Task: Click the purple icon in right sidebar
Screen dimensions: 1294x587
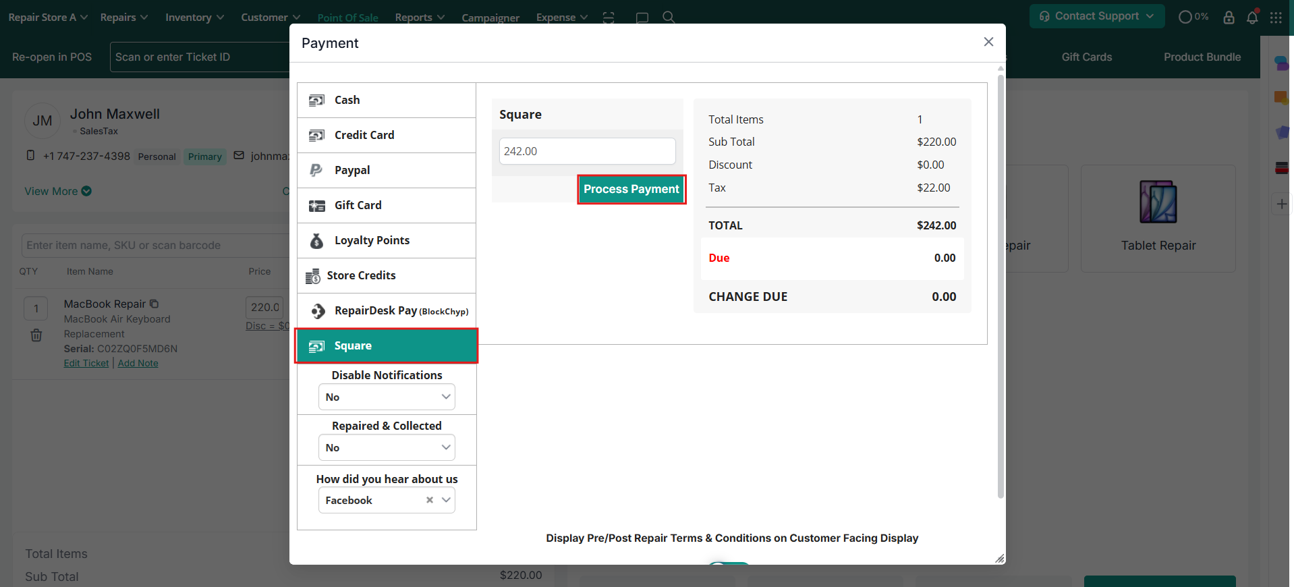Action: (1282, 132)
